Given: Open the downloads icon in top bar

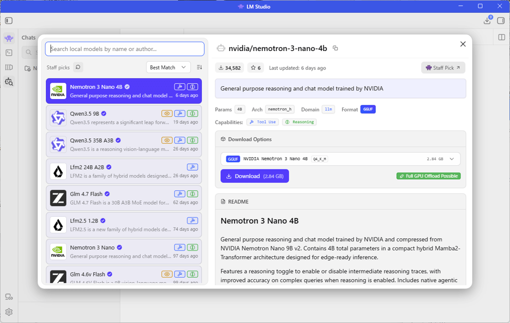Looking at the screenshot, I should point(487,21).
